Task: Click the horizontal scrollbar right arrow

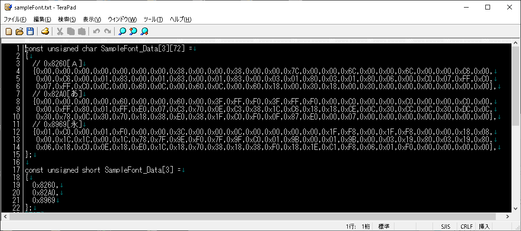Action: [x=508, y=216]
